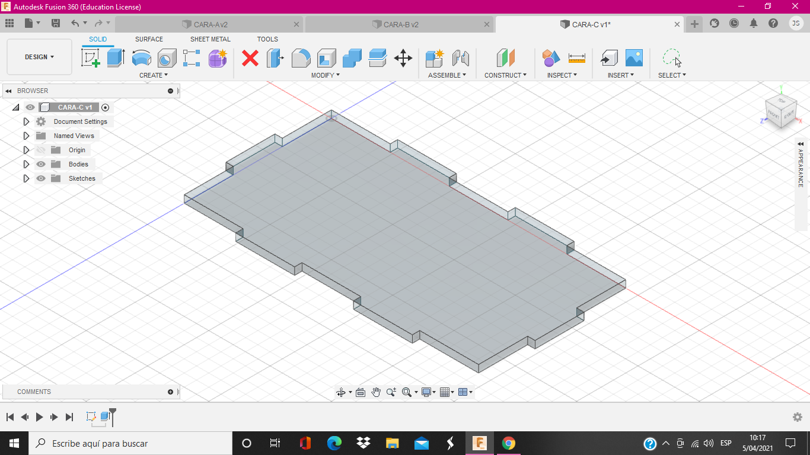Expand the Bodies node

click(26, 164)
